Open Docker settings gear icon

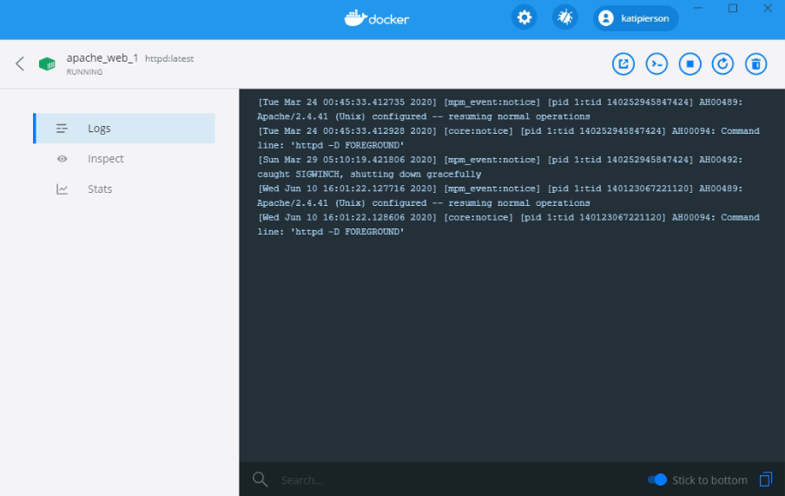[x=524, y=17]
